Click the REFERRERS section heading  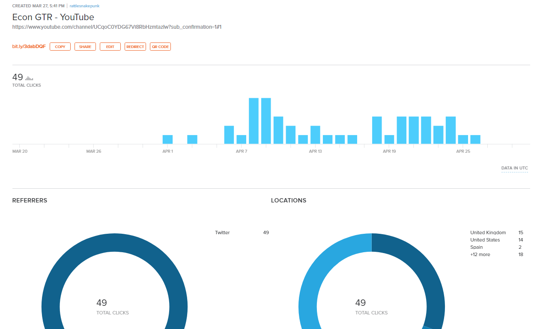click(30, 200)
